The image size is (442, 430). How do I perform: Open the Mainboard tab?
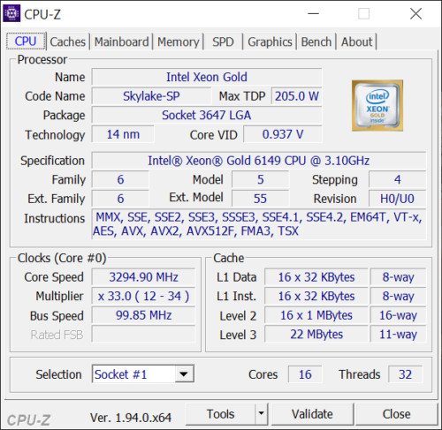pyautogui.click(x=121, y=41)
